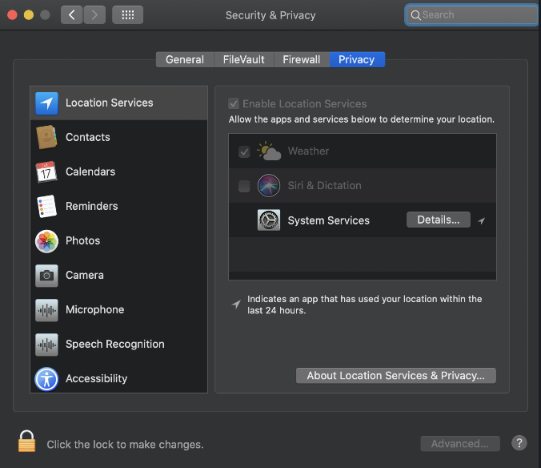
Task: Switch to the Firewall tab
Action: click(x=302, y=59)
